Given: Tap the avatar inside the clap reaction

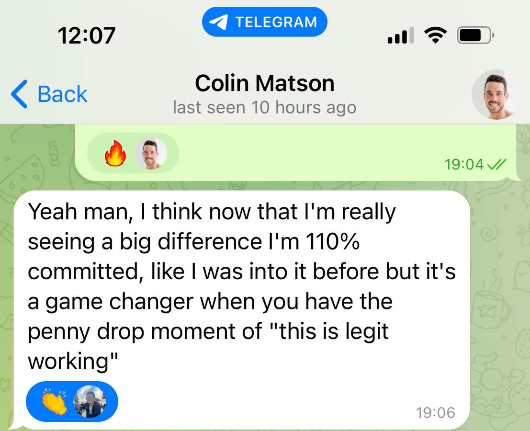Looking at the screenshot, I should tap(90, 402).
